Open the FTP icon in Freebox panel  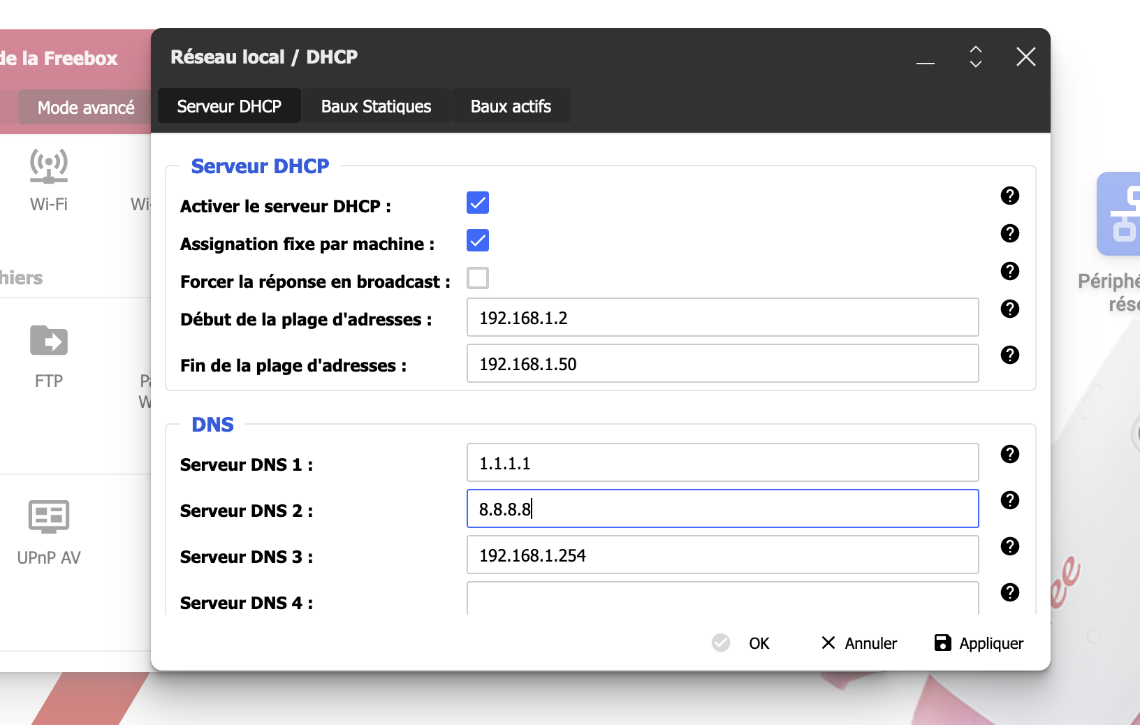tap(49, 341)
